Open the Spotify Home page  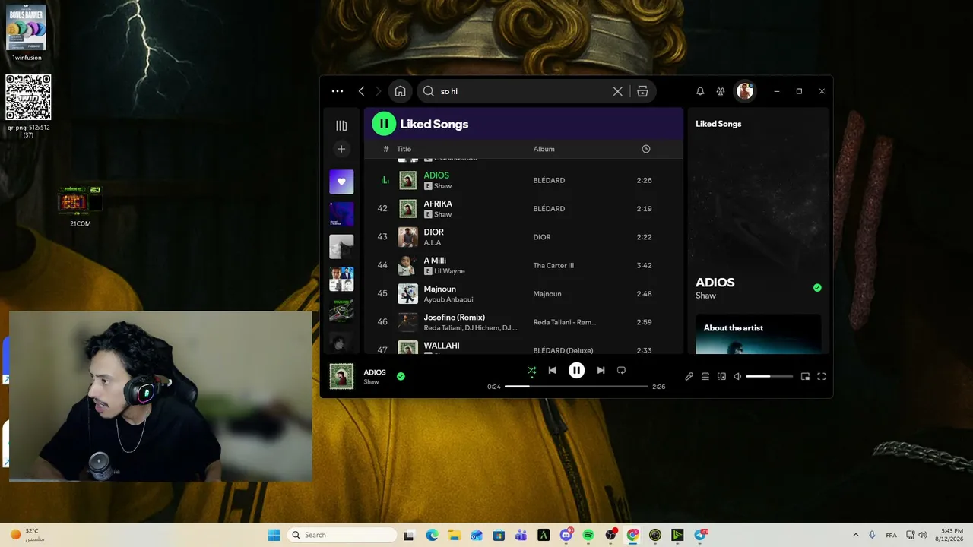[401, 91]
